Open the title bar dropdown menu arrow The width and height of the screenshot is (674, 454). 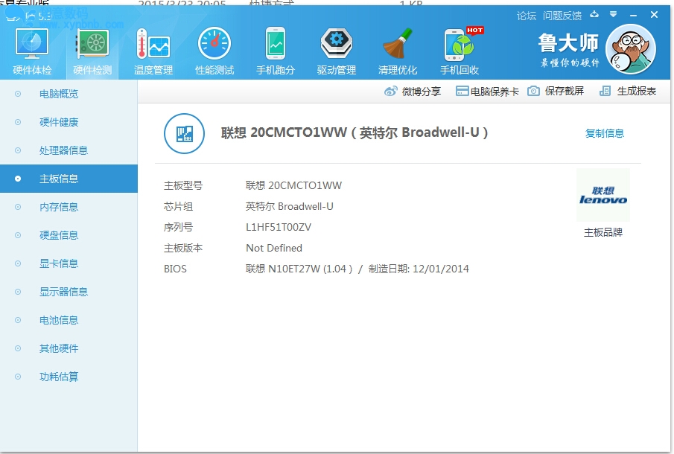[x=613, y=14]
